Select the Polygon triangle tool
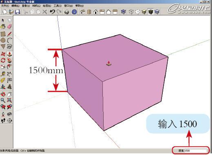213x155 pixels. click(x=3, y=47)
